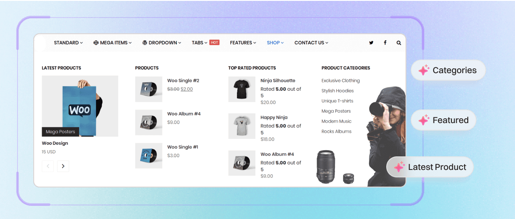515x219 pixels.
Task: Click the red HOT badge
Action: click(215, 42)
